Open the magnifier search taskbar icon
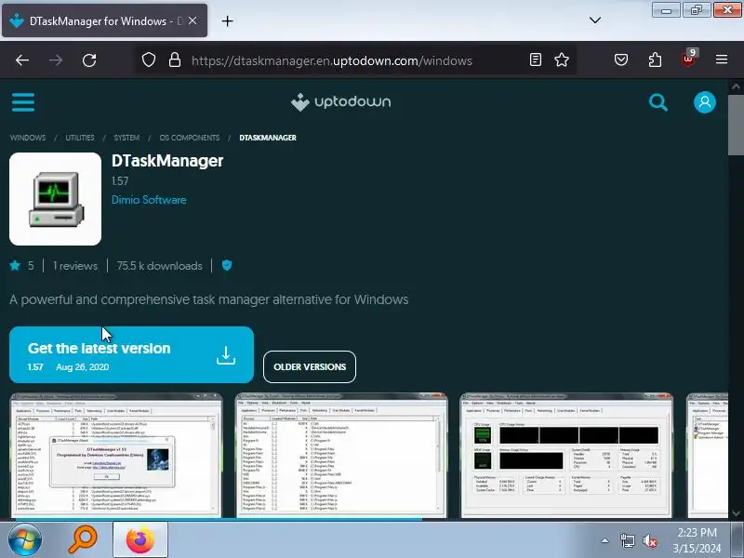This screenshot has width=744, height=558. tap(83, 539)
